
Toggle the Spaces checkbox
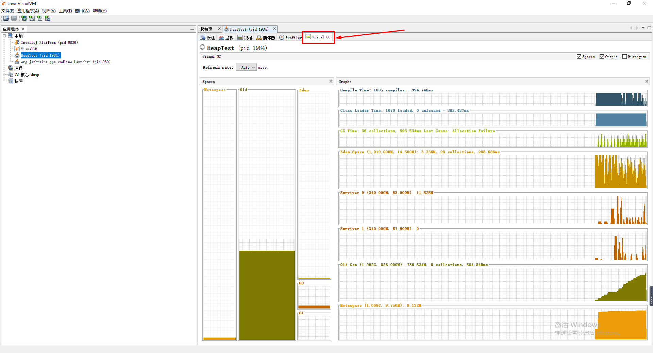click(579, 57)
